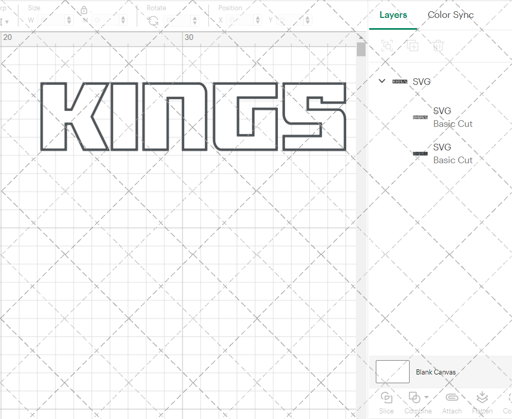Click the KINGS outline design on canvas
This screenshot has height=419, width=512.
[x=193, y=117]
